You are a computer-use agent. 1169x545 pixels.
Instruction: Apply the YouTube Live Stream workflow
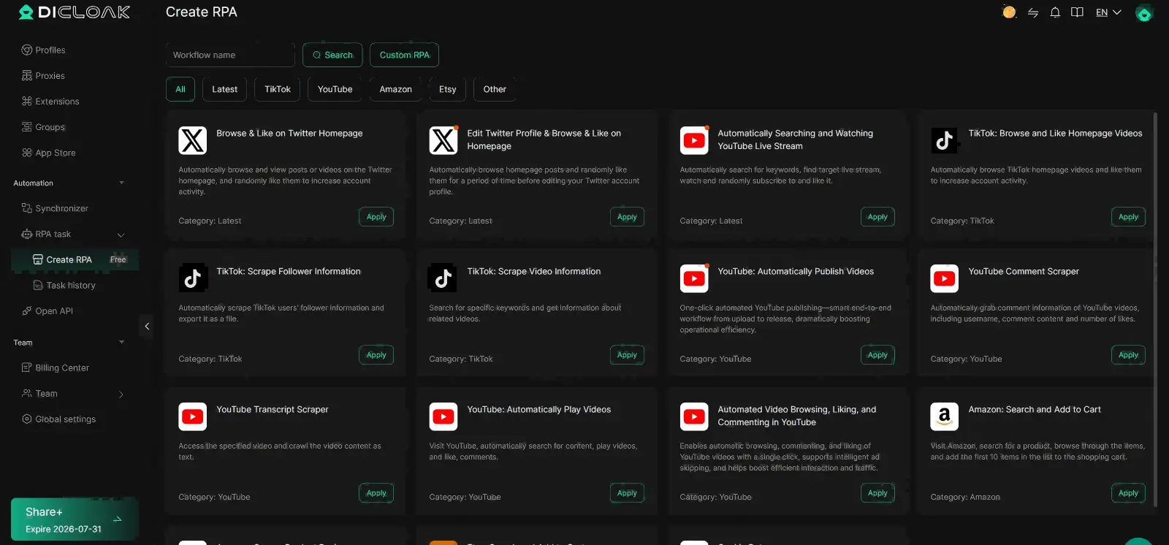(877, 217)
